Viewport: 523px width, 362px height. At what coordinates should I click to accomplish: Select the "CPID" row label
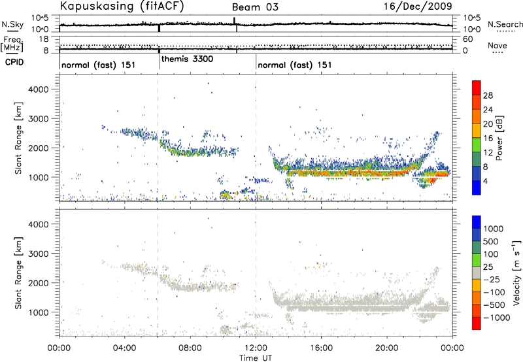coord(14,62)
